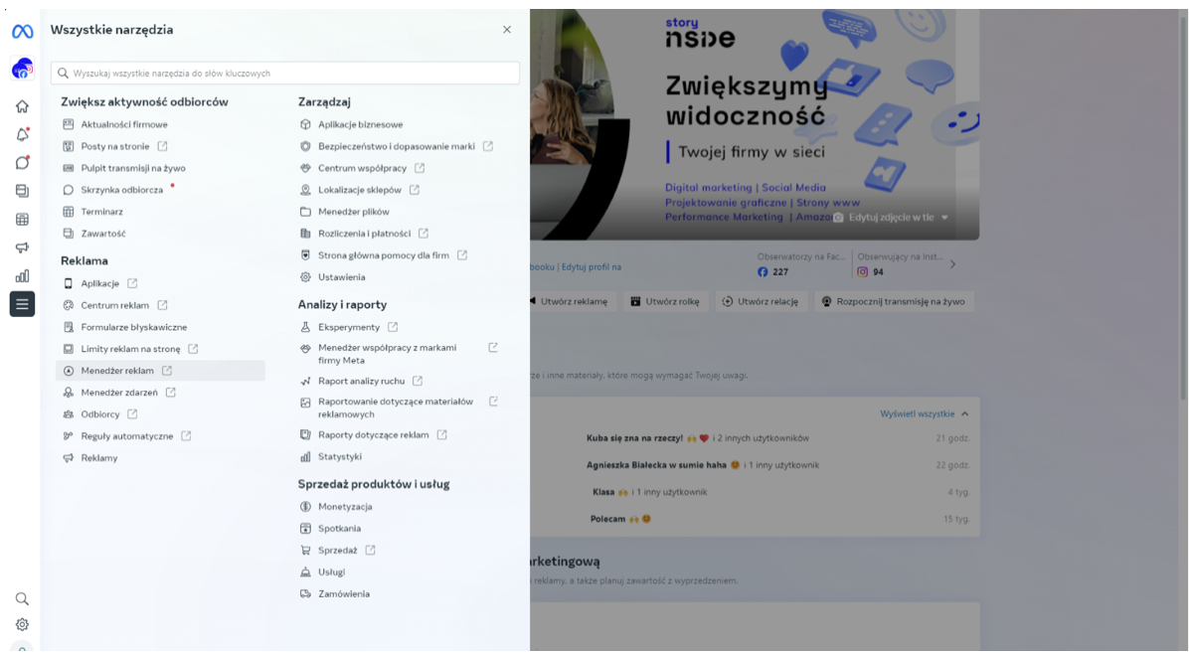Open Raport analizy ruchu
This screenshot has width=1189, height=654.
(361, 382)
